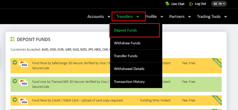Select Deposit Funds from Transfers menu
238x110 pixels.
pos(125,30)
